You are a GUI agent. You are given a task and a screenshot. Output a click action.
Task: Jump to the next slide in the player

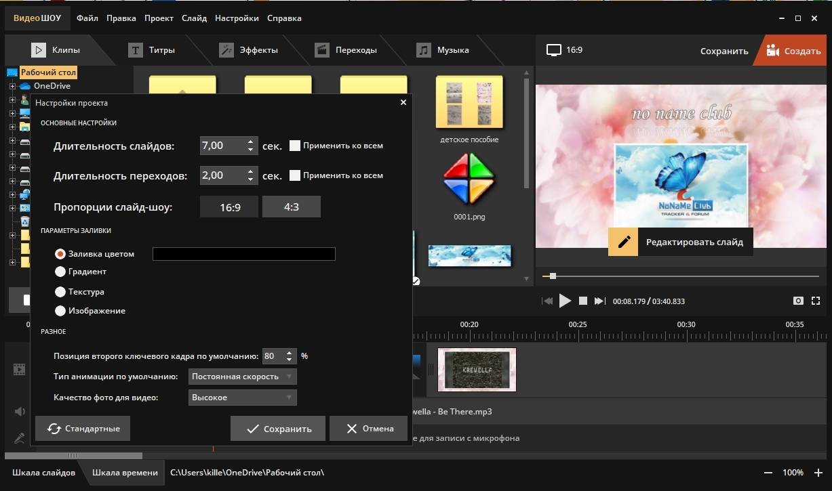599,301
